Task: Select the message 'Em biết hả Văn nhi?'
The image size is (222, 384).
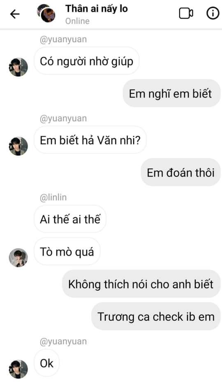Action: click(90, 140)
